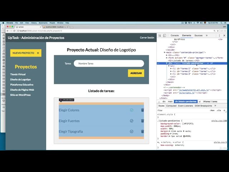Expand the border shorthand property triangle
Viewport: 229px width, 172px height.
point(170,136)
